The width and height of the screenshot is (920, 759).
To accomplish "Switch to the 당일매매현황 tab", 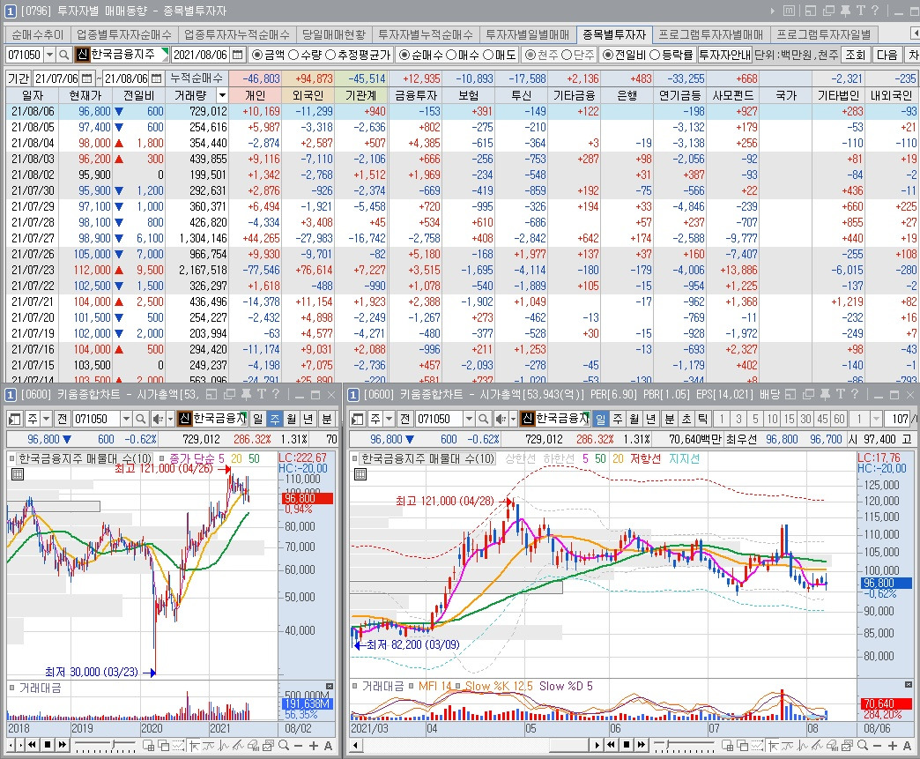I will coord(333,34).
